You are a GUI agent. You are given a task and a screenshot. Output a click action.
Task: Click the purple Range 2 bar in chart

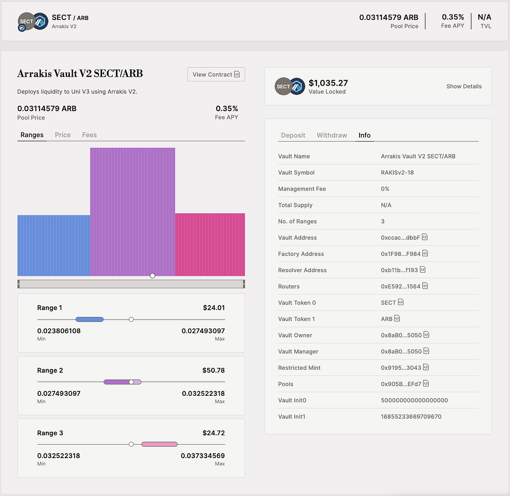(x=132, y=212)
